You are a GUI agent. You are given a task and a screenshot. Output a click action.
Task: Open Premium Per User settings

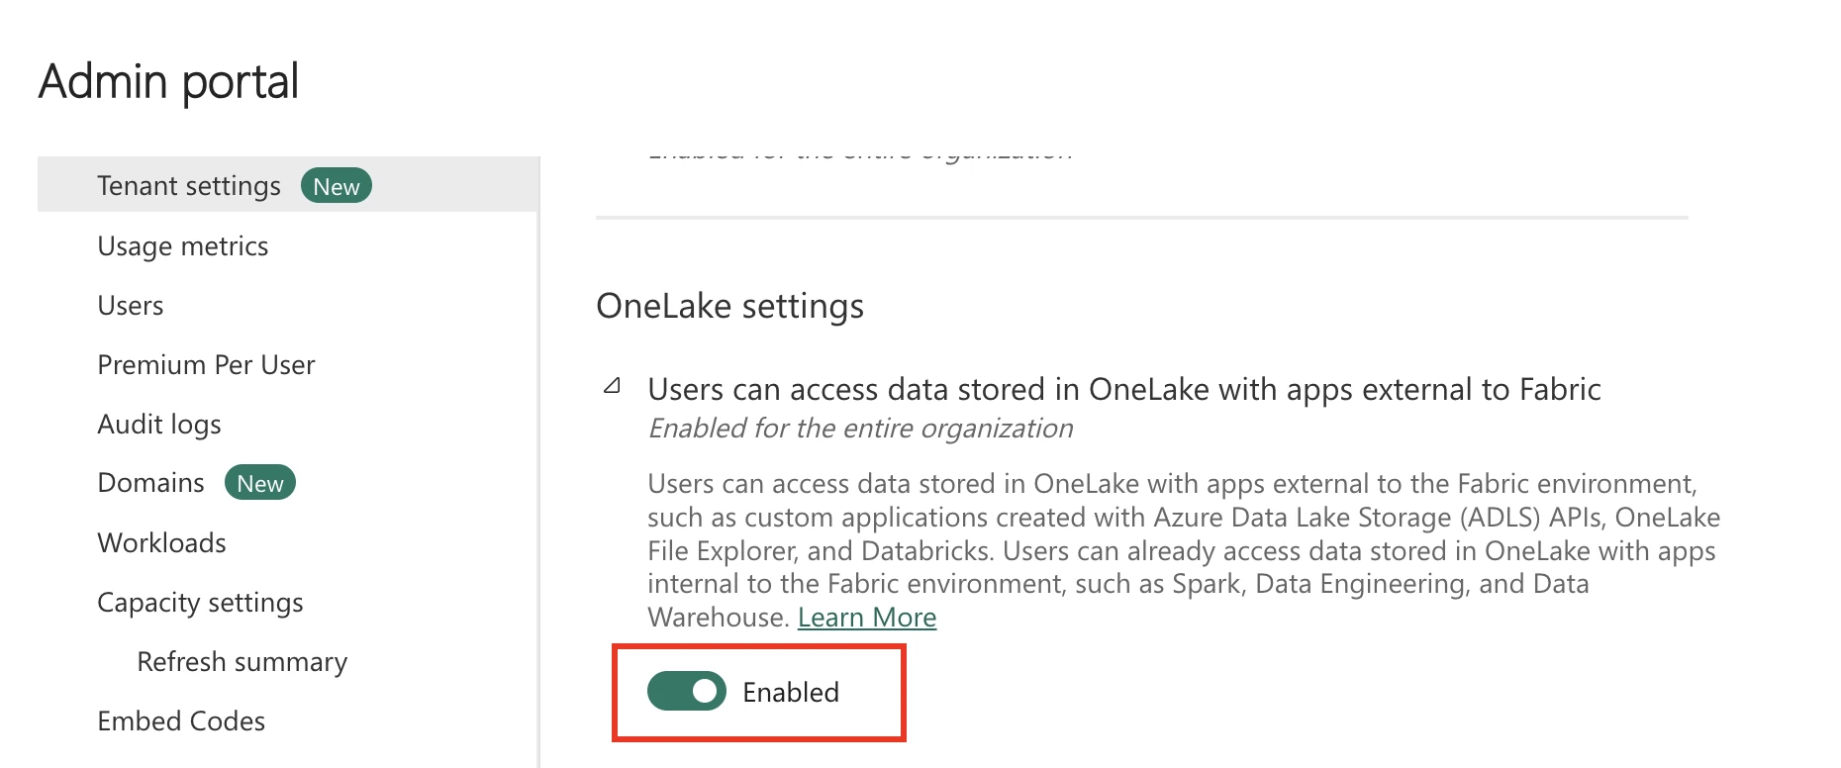[x=206, y=365]
